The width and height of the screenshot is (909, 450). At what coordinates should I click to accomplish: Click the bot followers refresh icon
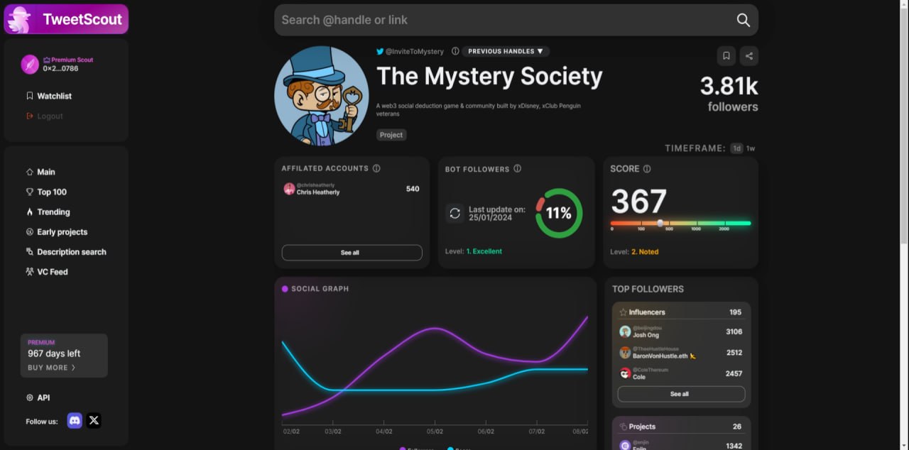click(455, 213)
